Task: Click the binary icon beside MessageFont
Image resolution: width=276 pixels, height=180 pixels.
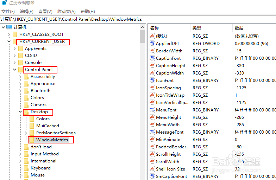Action: pos(152,132)
